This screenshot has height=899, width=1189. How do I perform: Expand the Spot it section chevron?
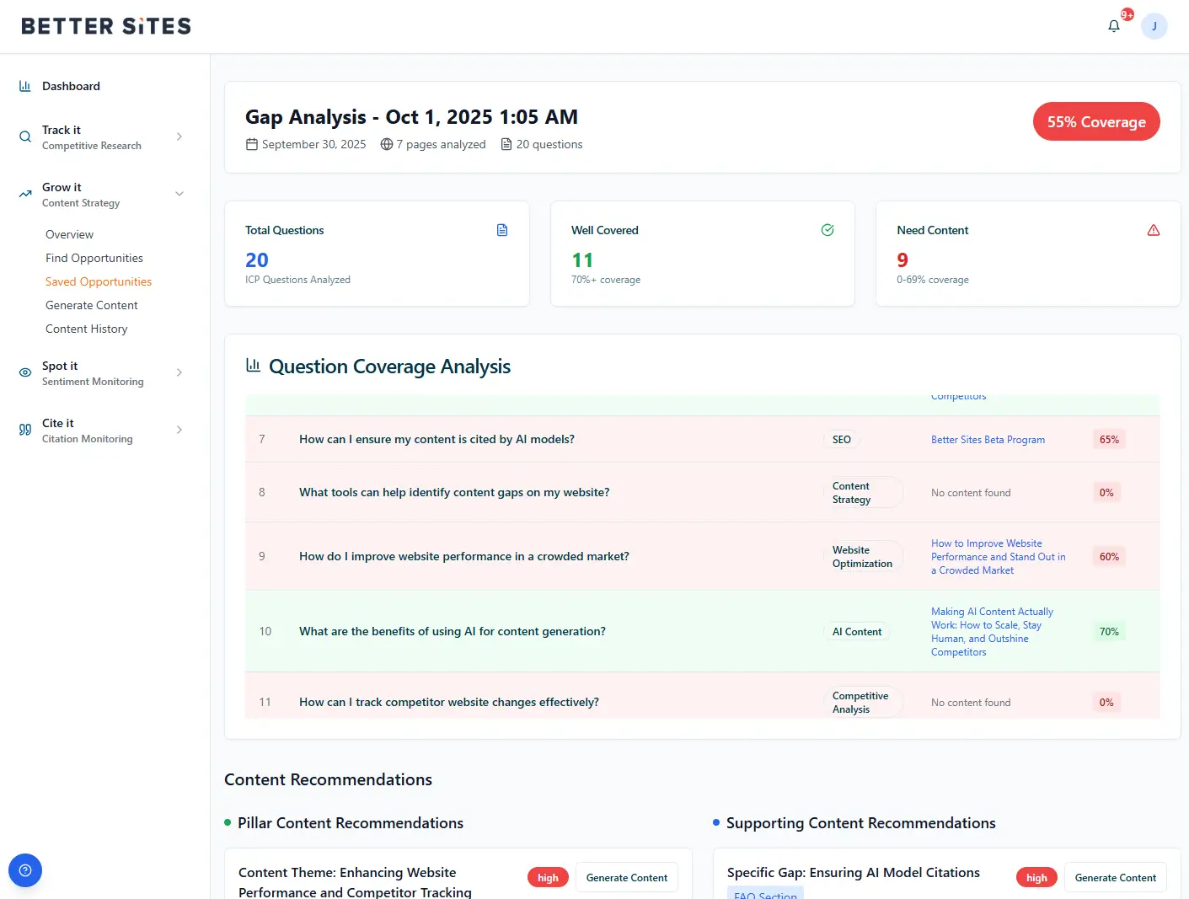click(x=179, y=372)
